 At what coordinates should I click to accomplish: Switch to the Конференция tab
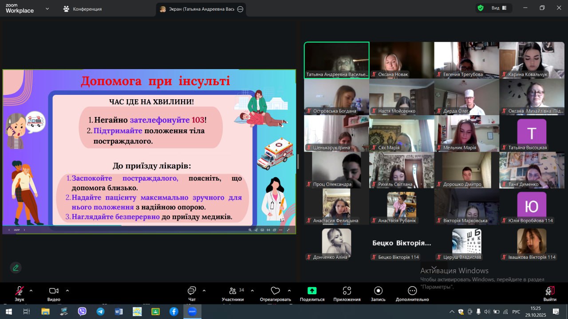(83, 9)
